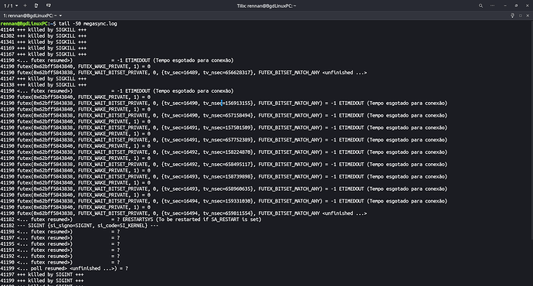Close the Tilix window
This screenshot has height=286, width=533.
click(528, 5)
